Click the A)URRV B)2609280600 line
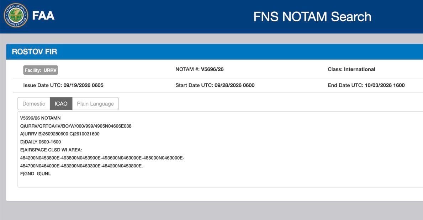This screenshot has width=423, height=220. pos(60,134)
